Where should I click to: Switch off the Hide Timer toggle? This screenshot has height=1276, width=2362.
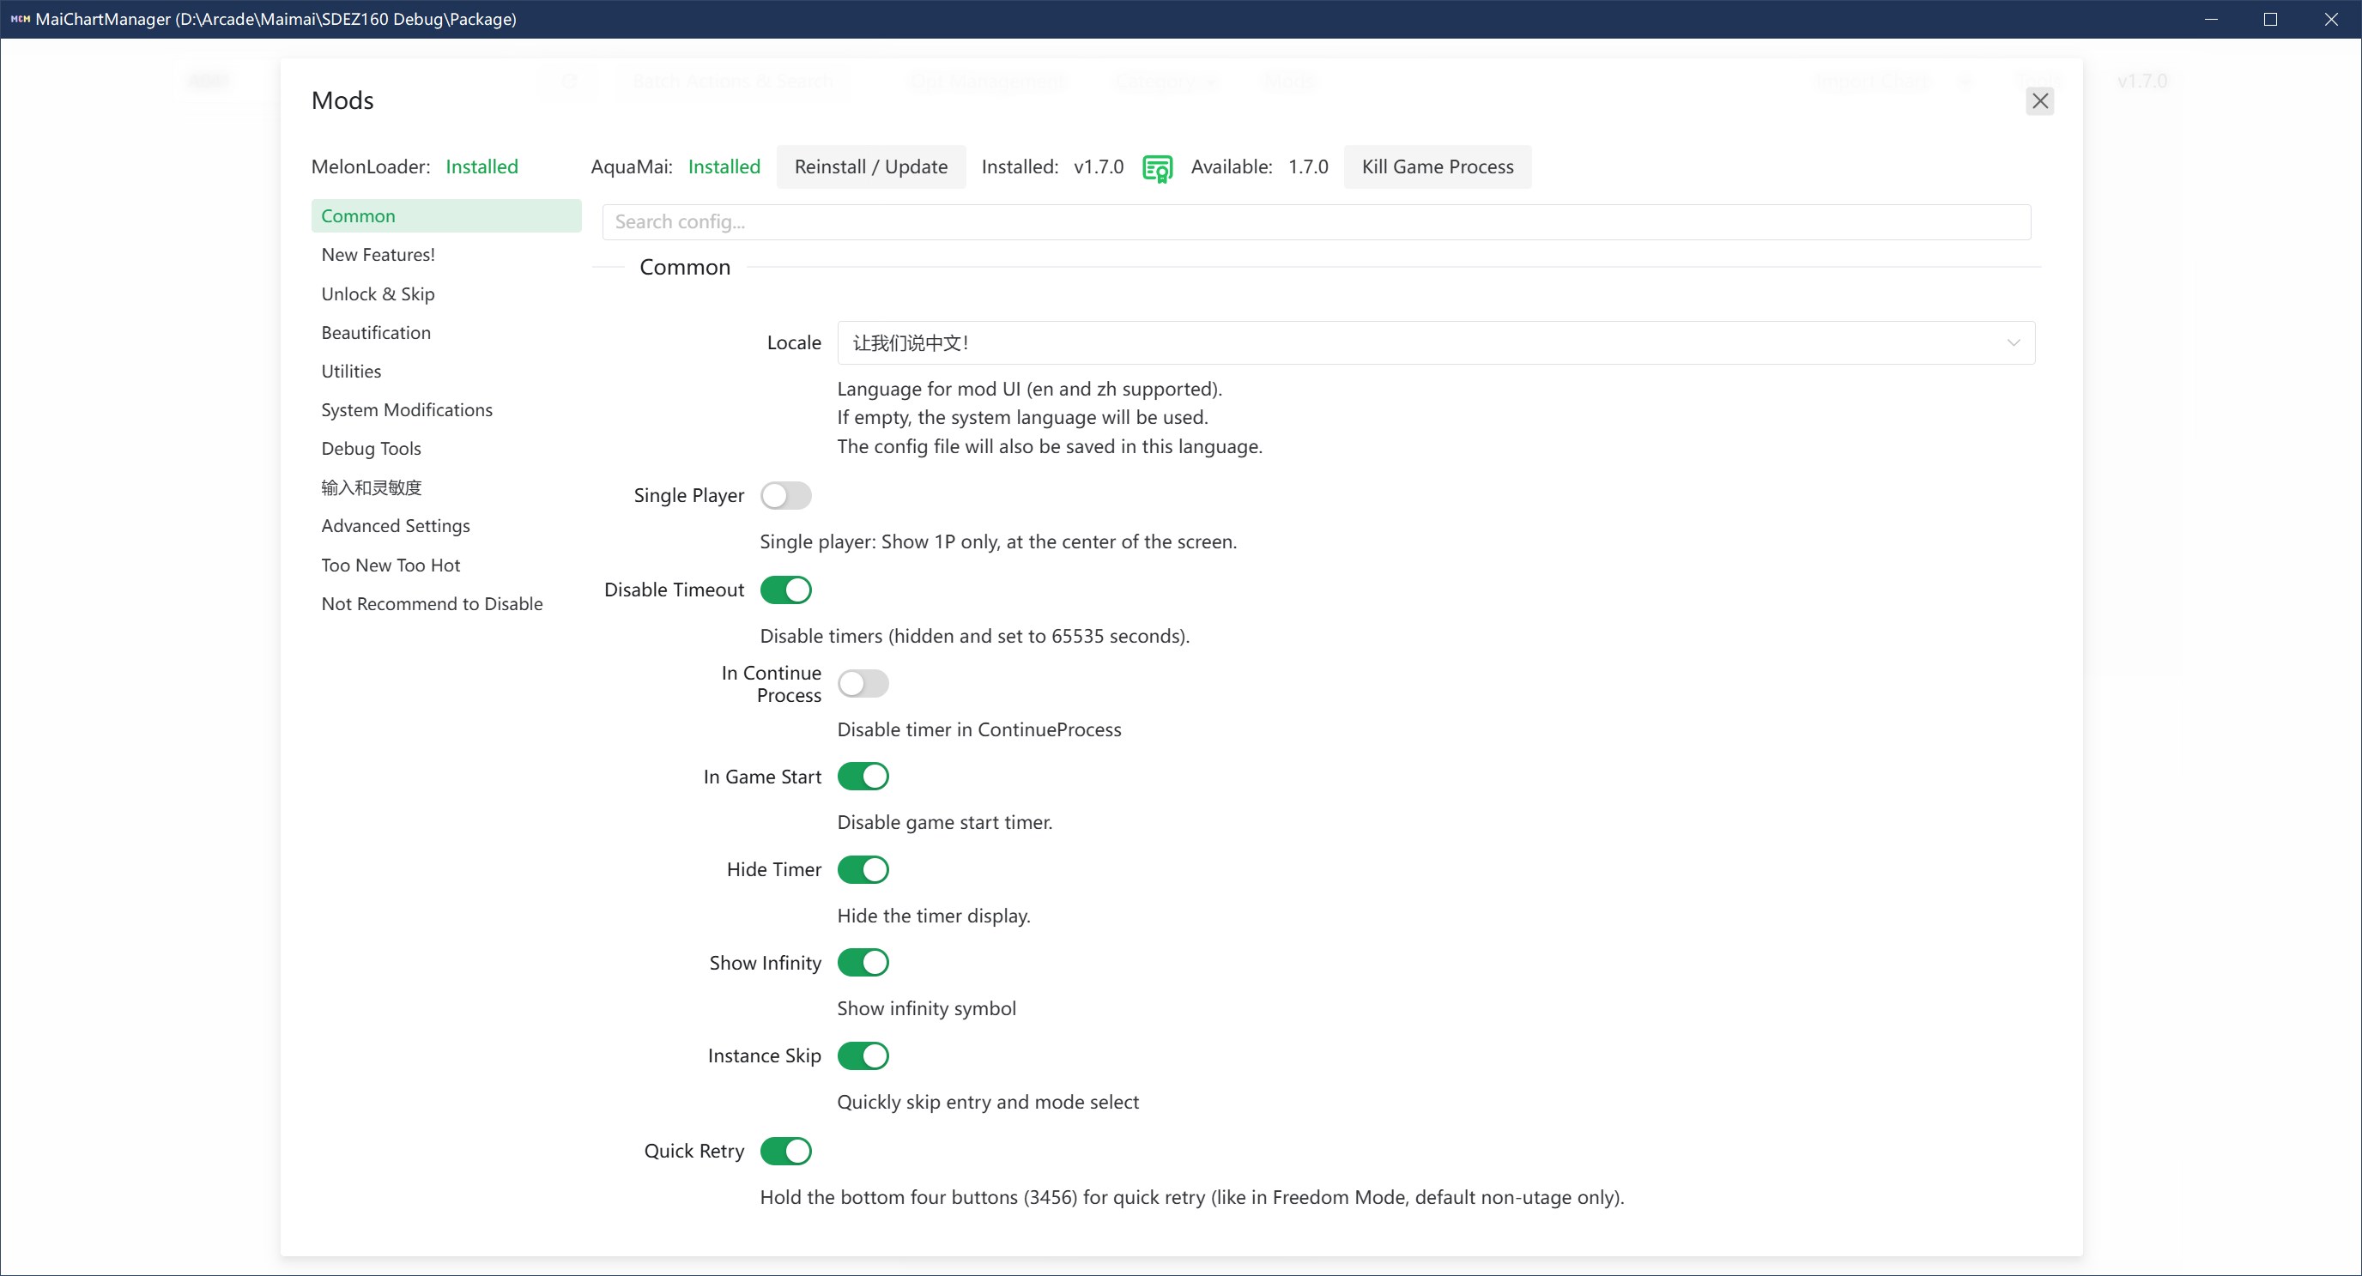(x=863, y=870)
